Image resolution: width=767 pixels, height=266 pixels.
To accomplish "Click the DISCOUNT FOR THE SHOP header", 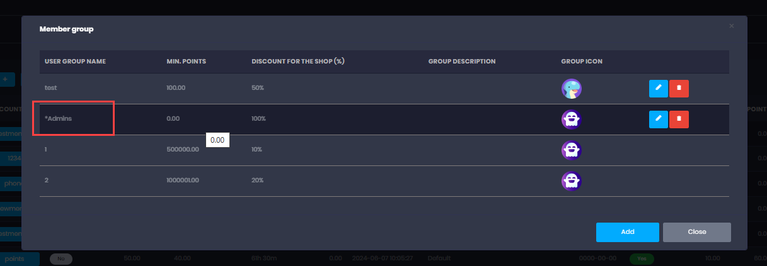I will (x=298, y=62).
